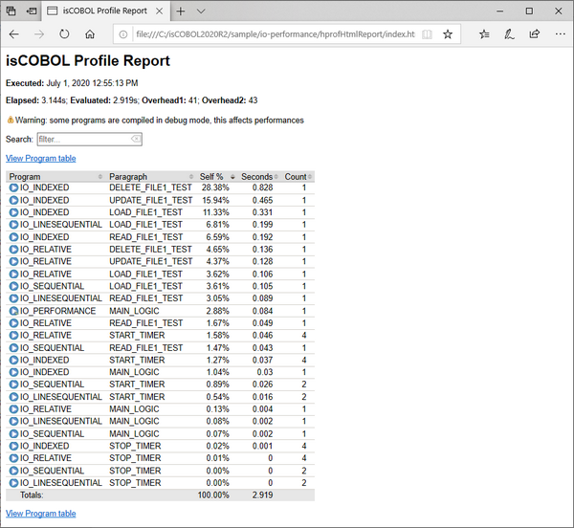Click into the Search filter field
This screenshot has width=574, height=528.
82,140
